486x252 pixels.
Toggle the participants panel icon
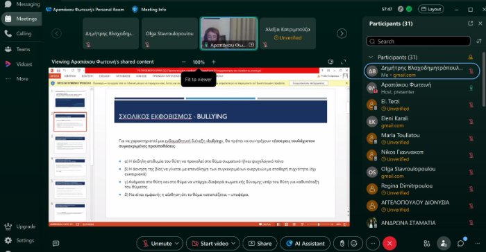pyautogui.click(x=444, y=243)
